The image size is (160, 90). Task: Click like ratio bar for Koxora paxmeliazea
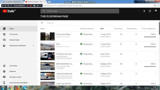point(150,37)
